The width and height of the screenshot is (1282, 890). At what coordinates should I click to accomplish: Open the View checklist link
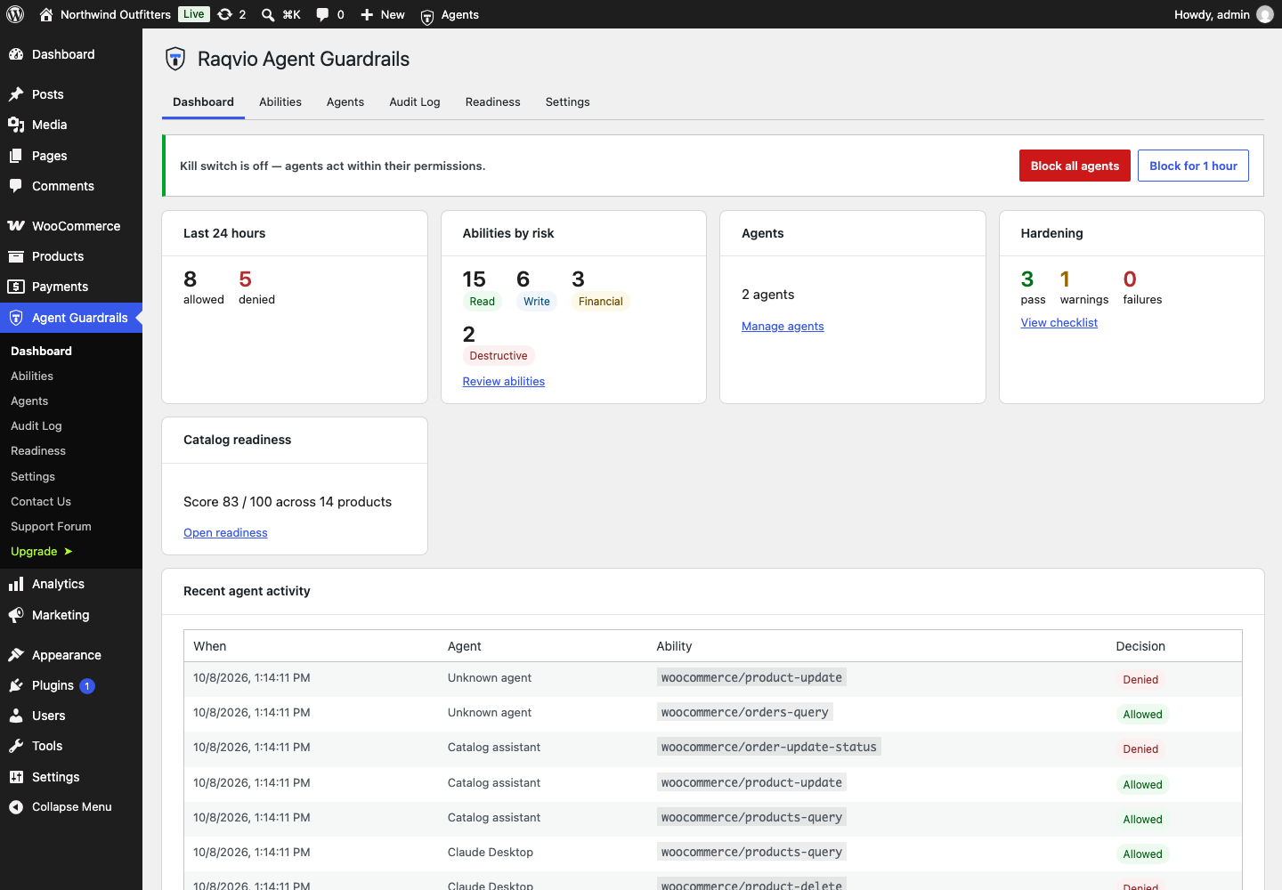1059,323
